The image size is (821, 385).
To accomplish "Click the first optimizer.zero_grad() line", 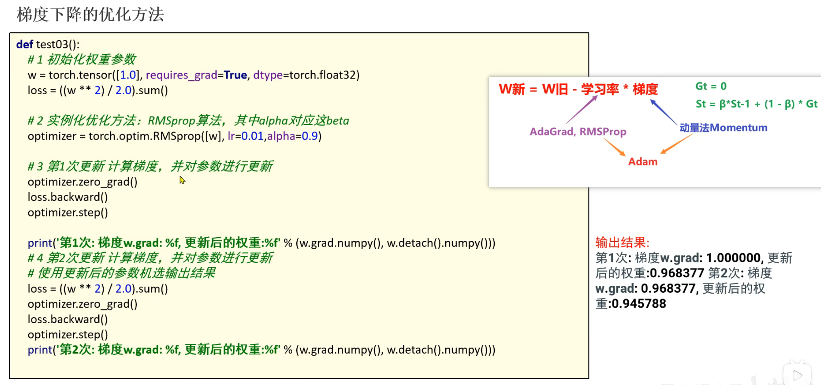I will 83,182.
